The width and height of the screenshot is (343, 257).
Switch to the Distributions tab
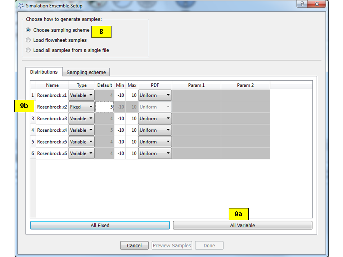click(x=44, y=72)
